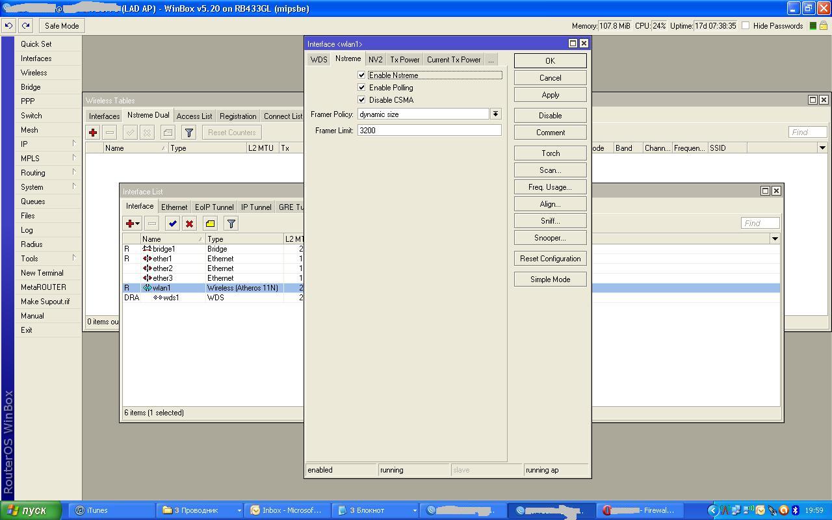The height and width of the screenshot is (520, 832).
Task: Click red X disable icon in Interface List
Action: pos(189,224)
